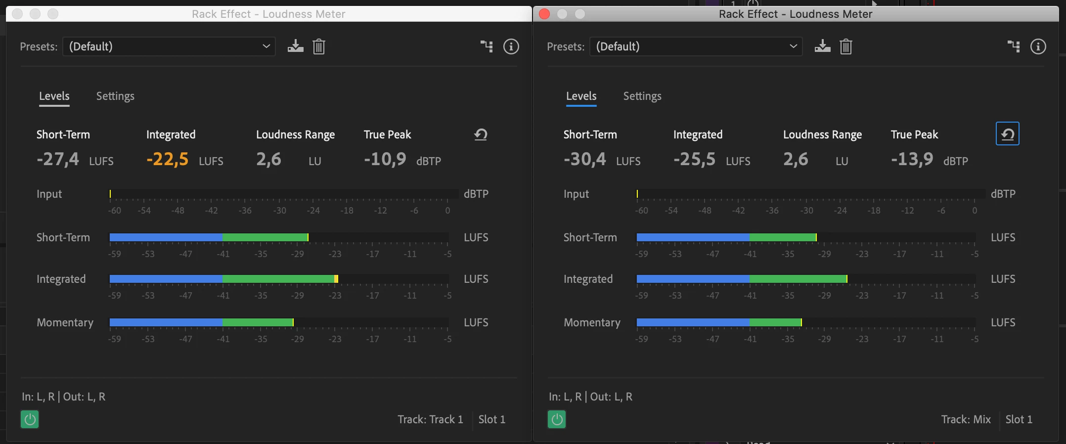The width and height of the screenshot is (1066, 444).
Task: Click Input dBTP meter in Mix window
Action: click(x=811, y=194)
